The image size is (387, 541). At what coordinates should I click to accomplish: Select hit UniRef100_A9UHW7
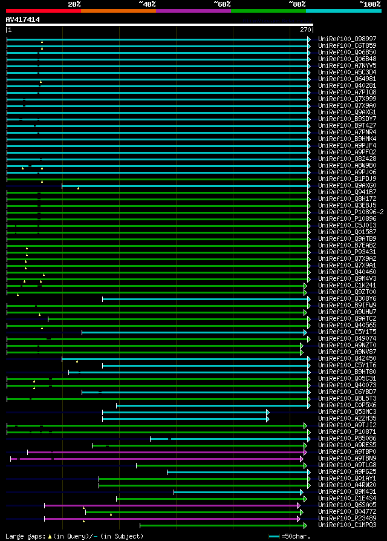(x=347, y=312)
